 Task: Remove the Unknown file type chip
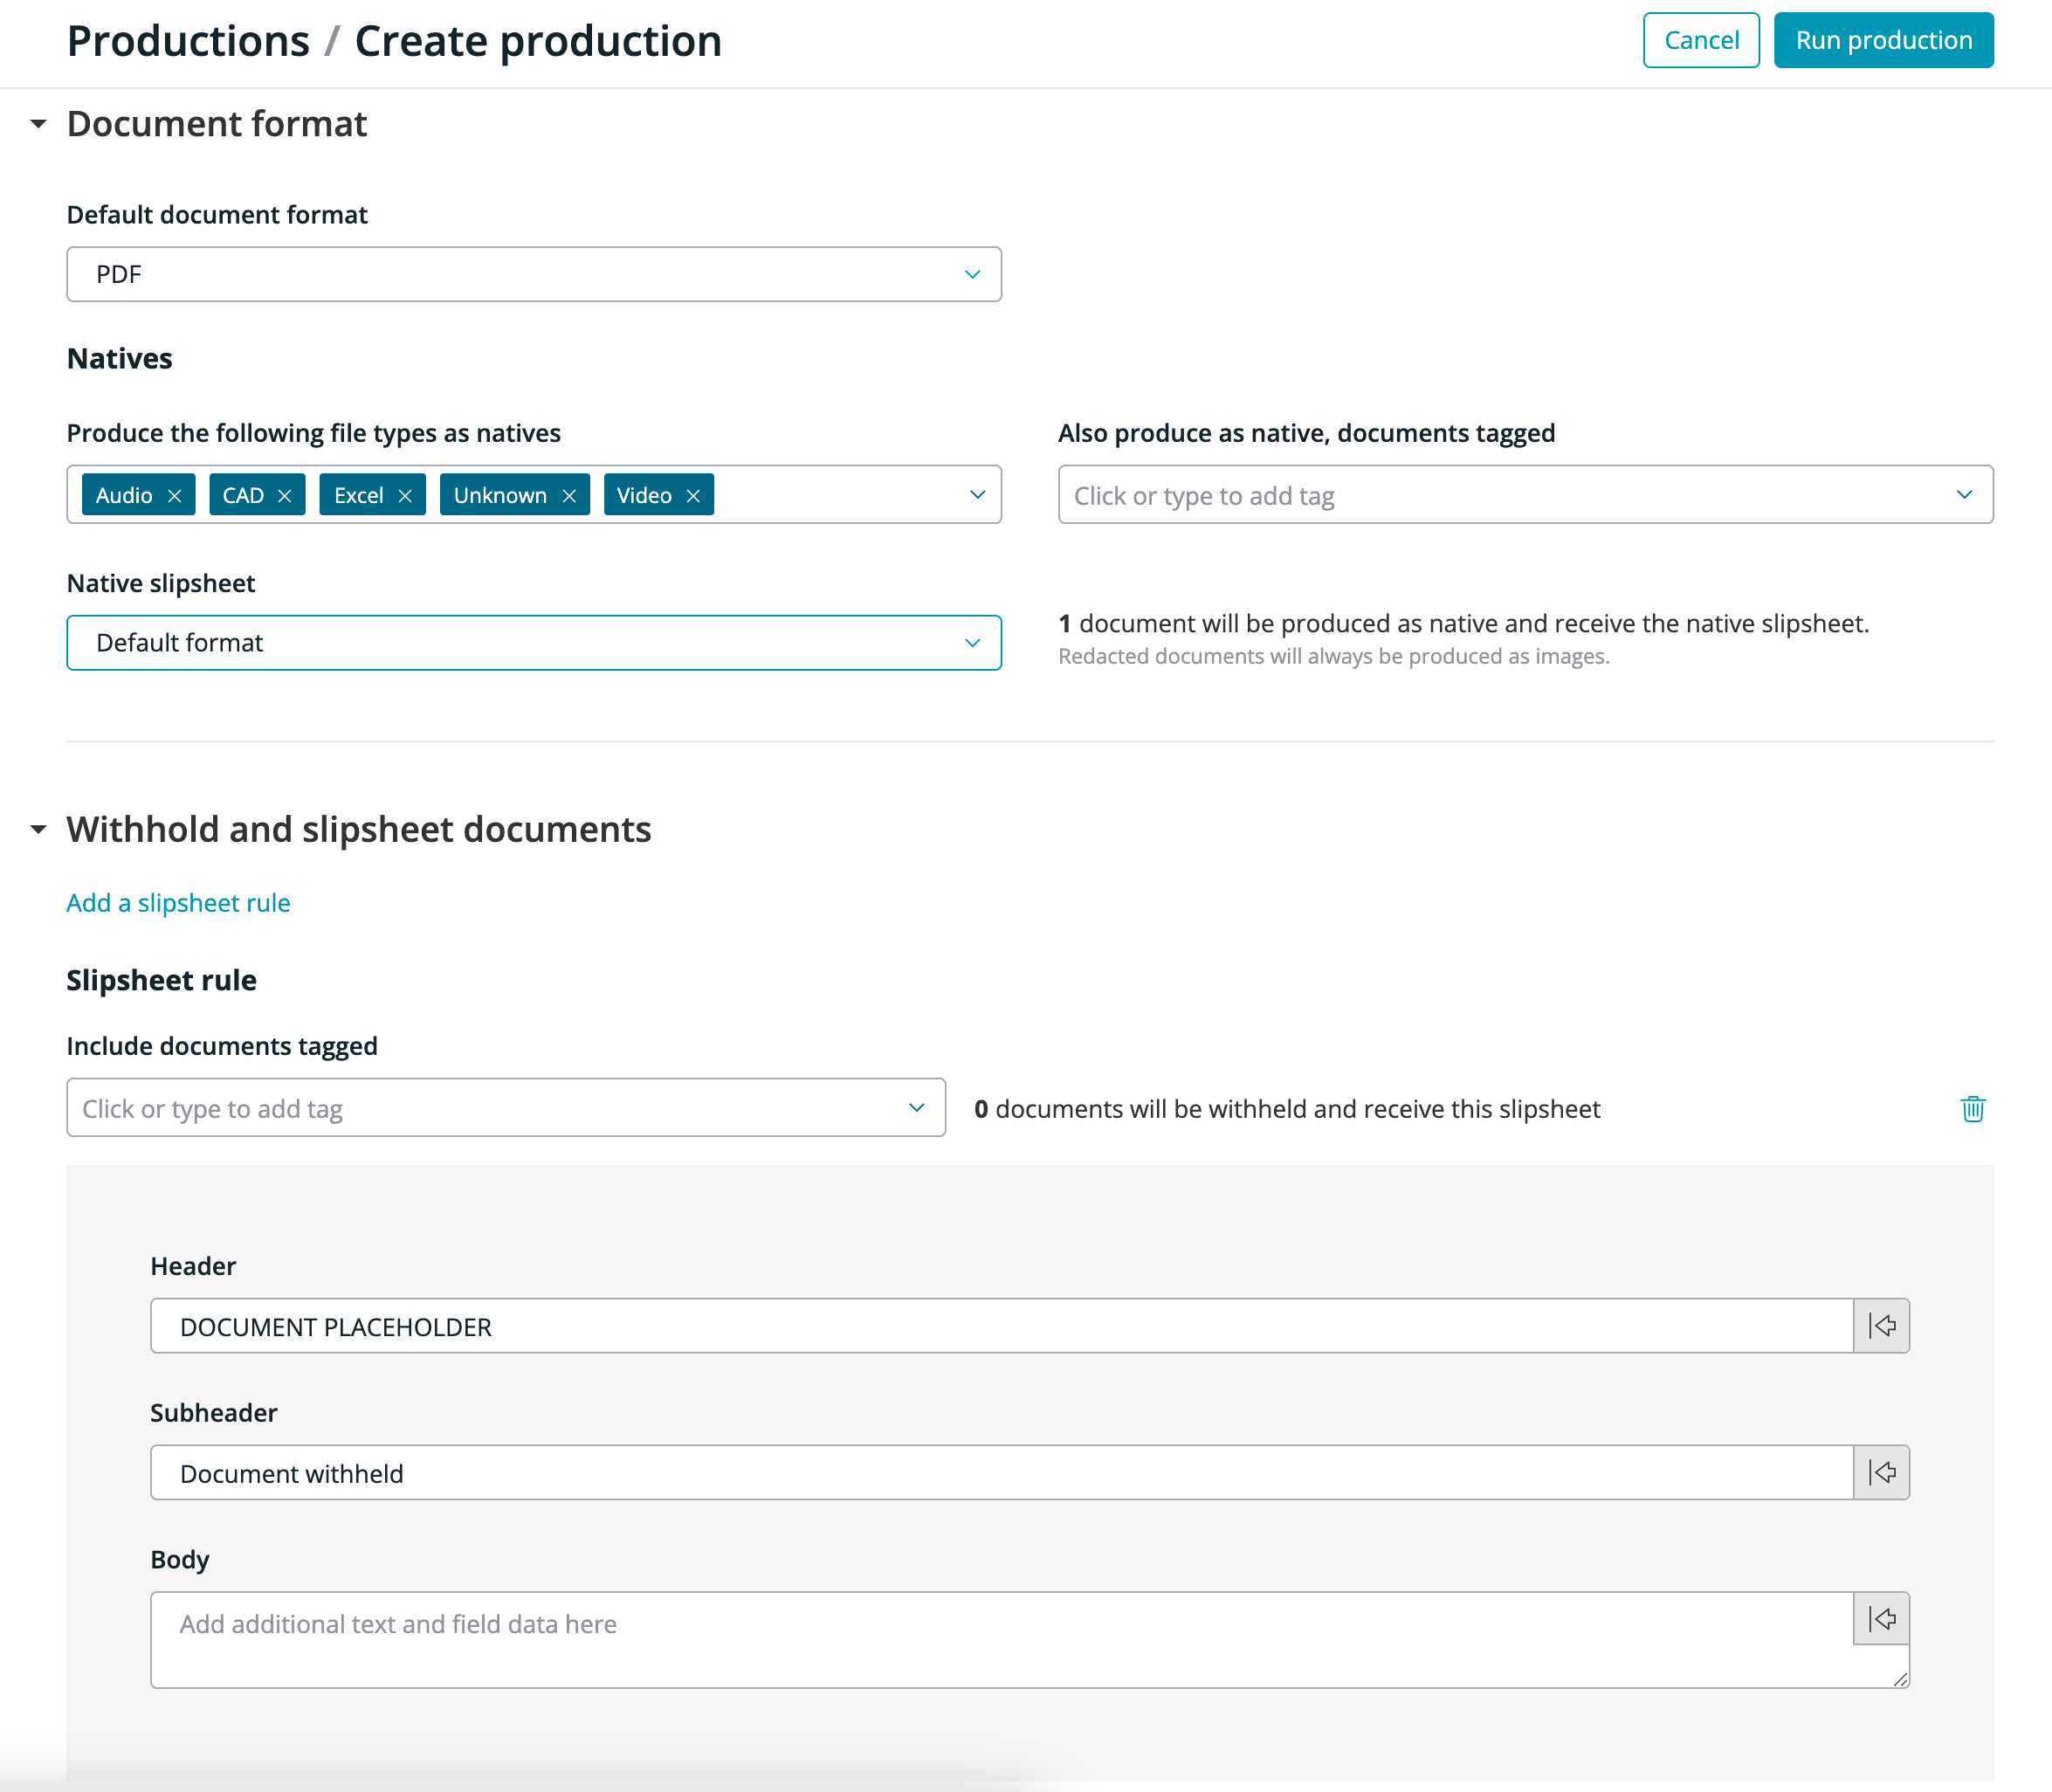coord(569,496)
